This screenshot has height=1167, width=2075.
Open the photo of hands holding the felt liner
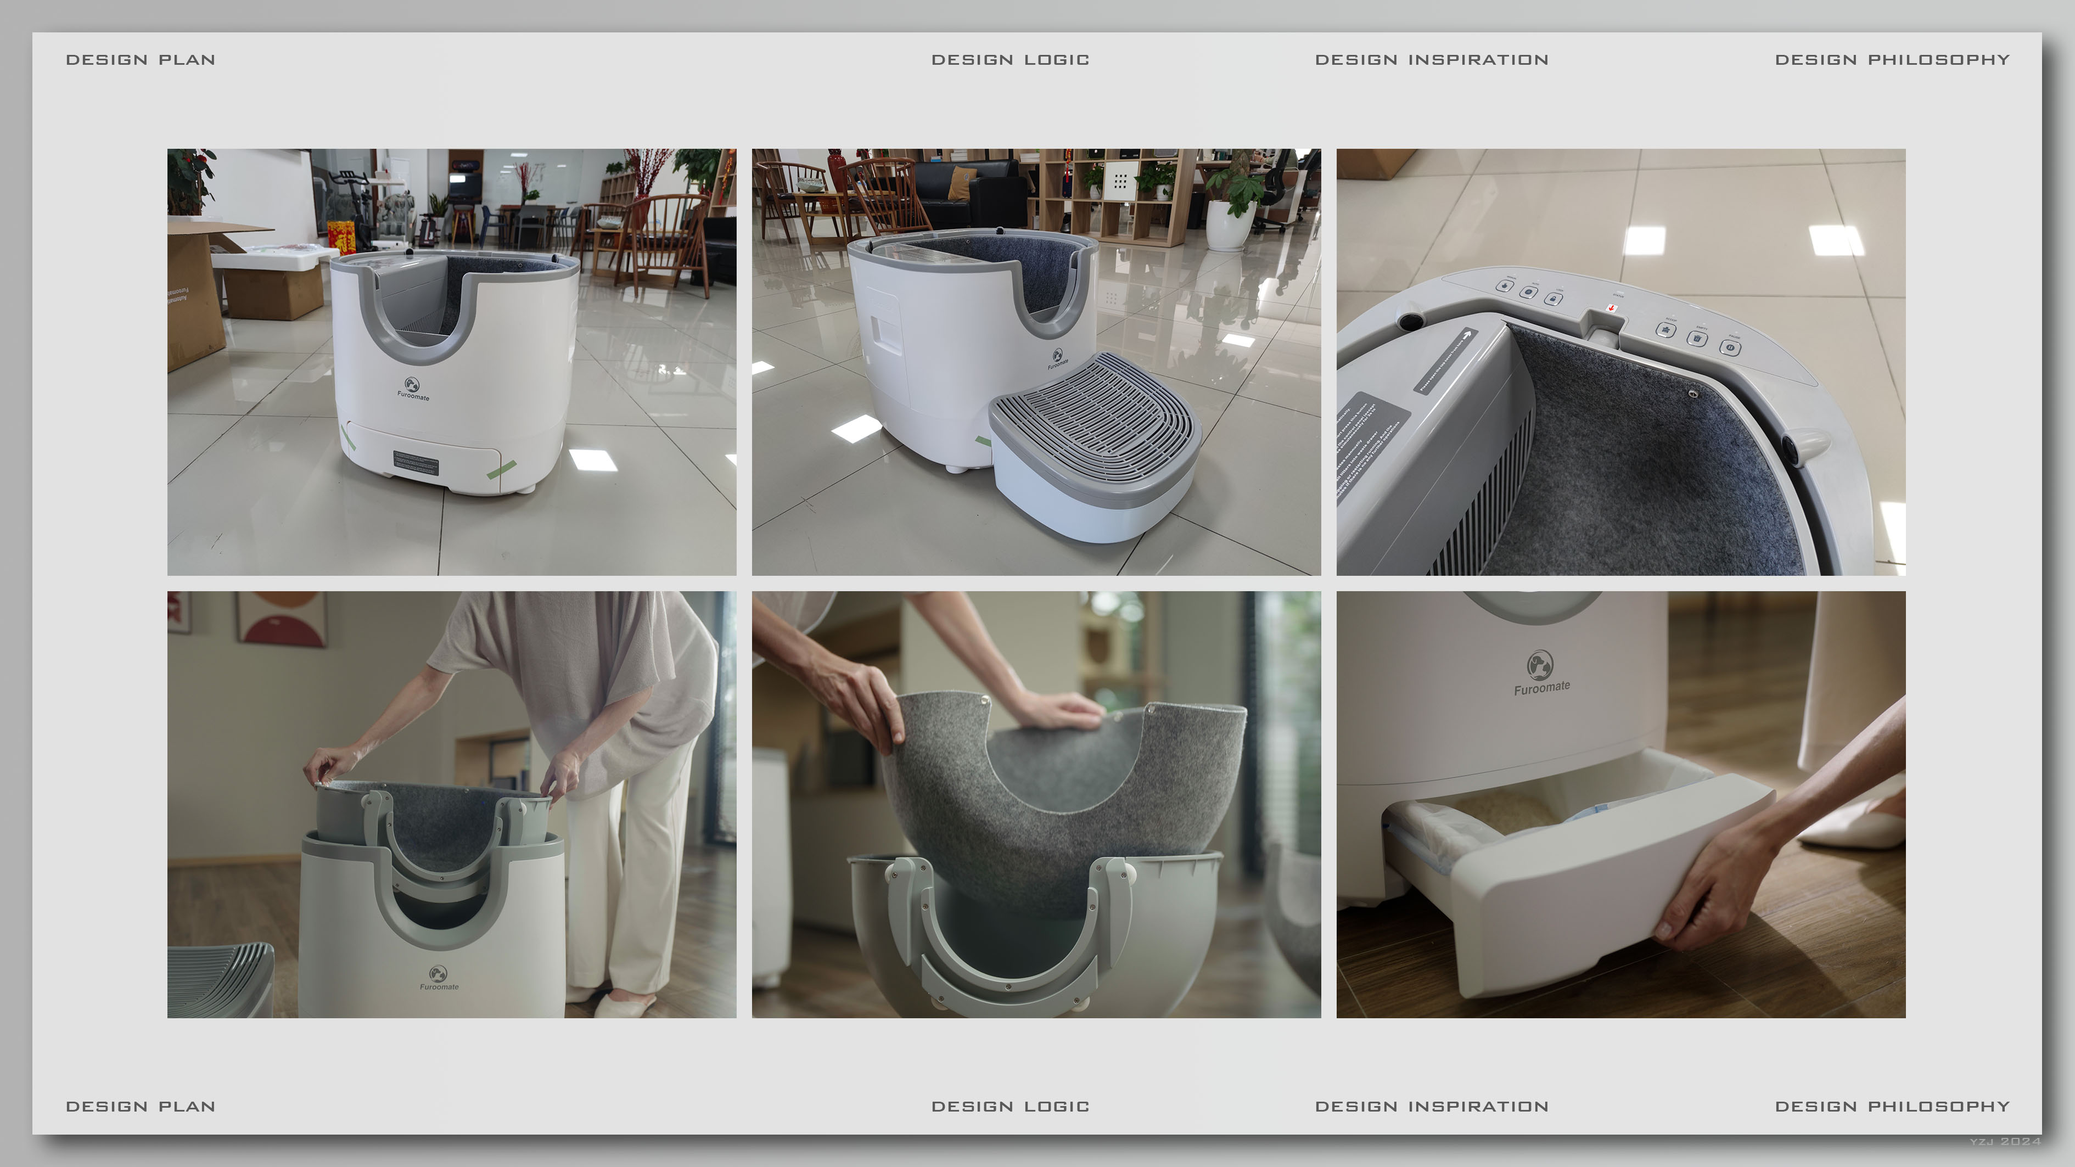[1036, 805]
